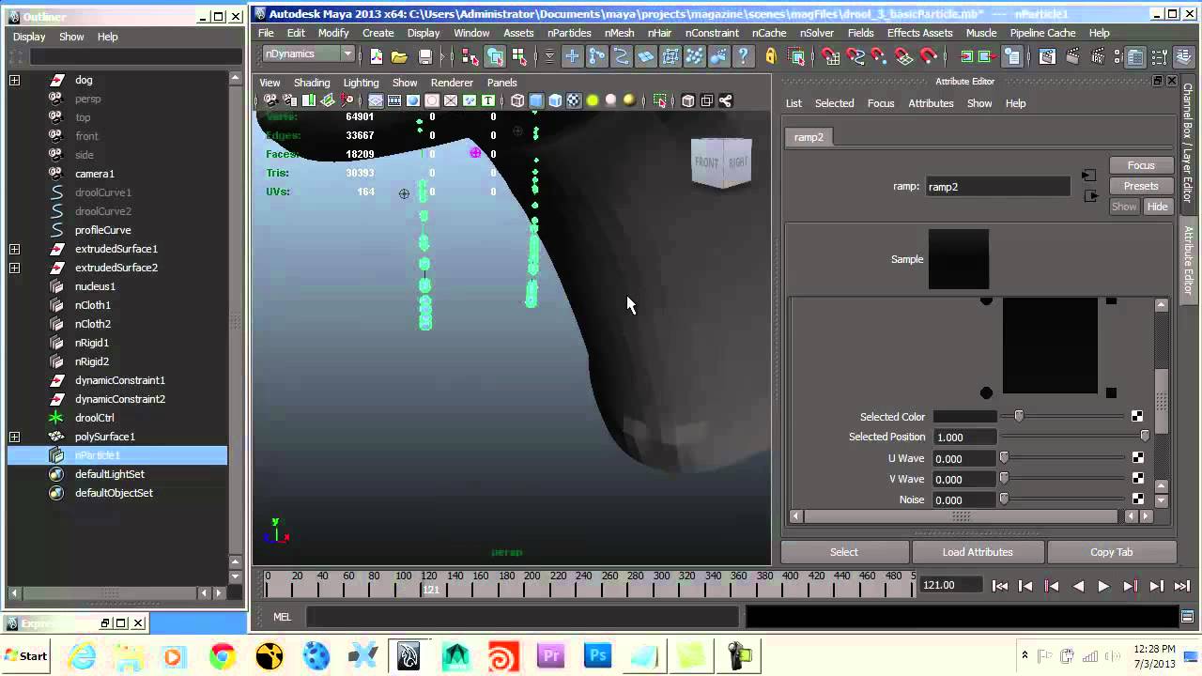Viewport: 1202px width, 676px height.
Task: Open the nParticles menu
Action: (569, 33)
